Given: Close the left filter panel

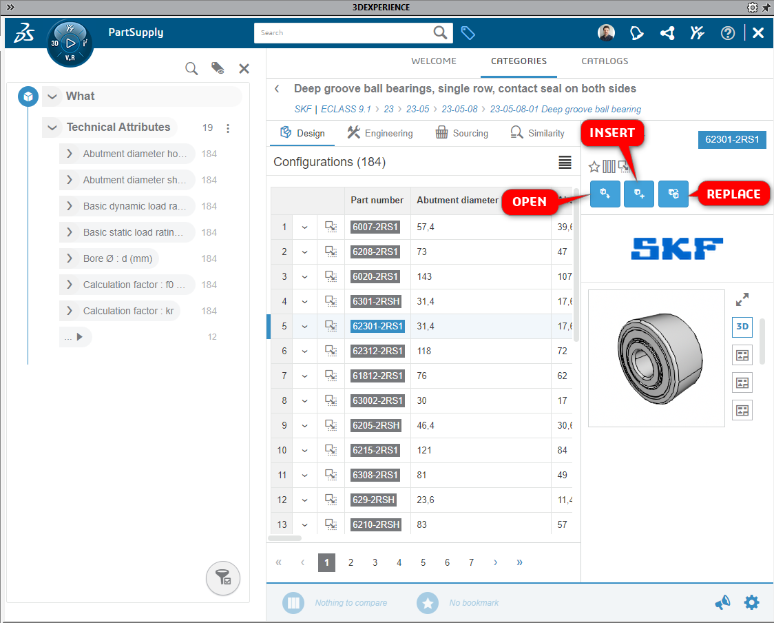Looking at the screenshot, I should point(244,69).
